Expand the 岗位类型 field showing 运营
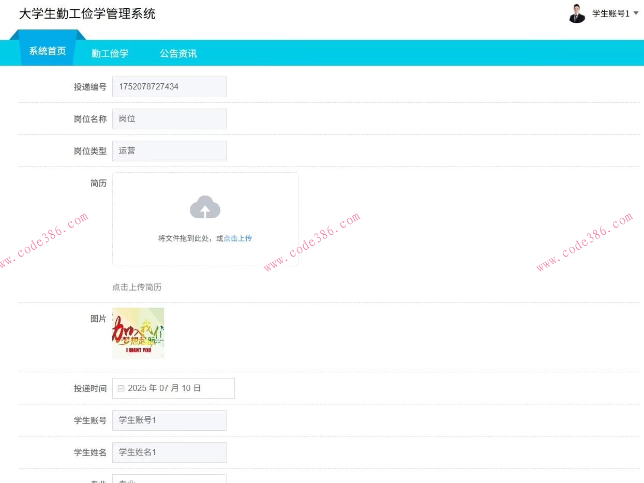 (169, 150)
